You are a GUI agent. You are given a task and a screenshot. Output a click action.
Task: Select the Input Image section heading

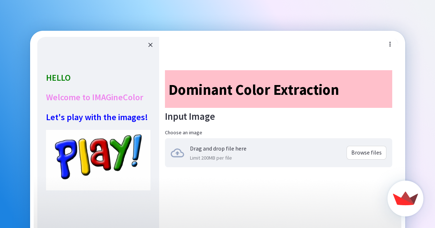coord(190,117)
